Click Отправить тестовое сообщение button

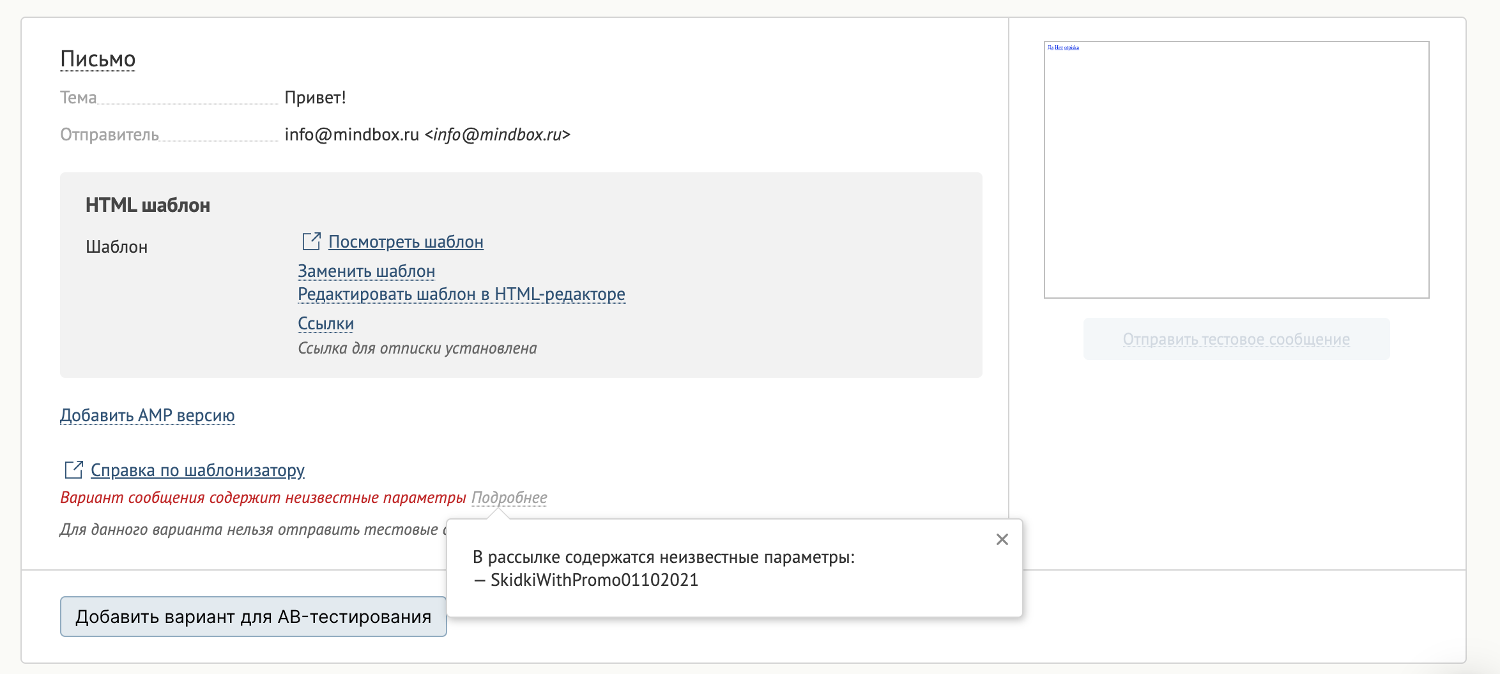point(1236,339)
